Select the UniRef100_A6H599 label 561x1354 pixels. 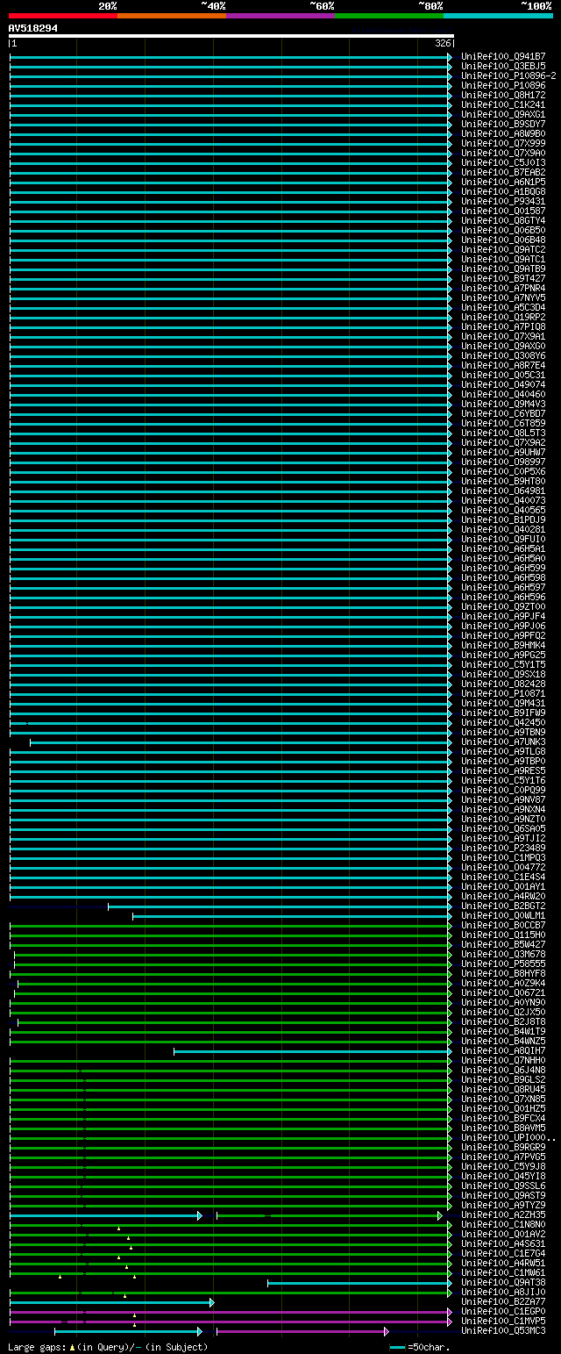[503, 568]
